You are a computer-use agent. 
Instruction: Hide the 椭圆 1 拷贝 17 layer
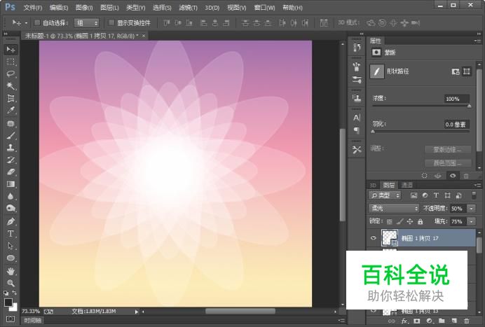click(x=374, y=238)
